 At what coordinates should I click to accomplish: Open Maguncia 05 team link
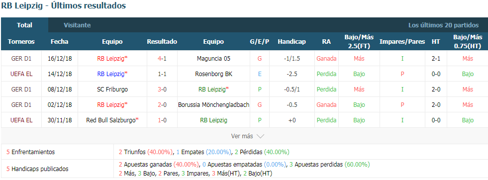tap(213, 59)
